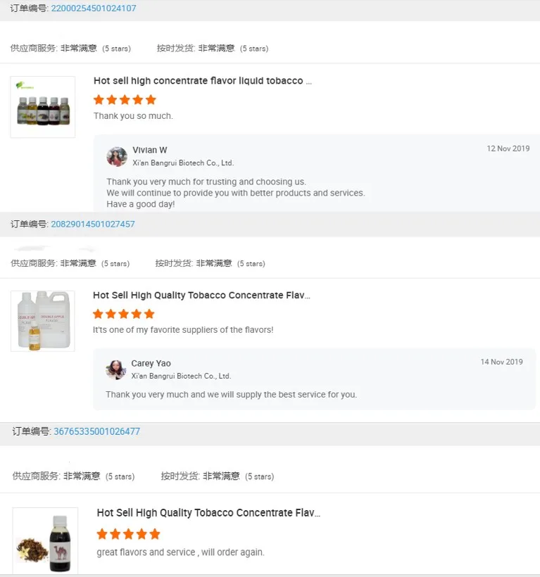Click the 14 Nov 2019 reply date
The height and width of the screenshot is (577, 540).
pyautogui.click(x=501, y=362)
